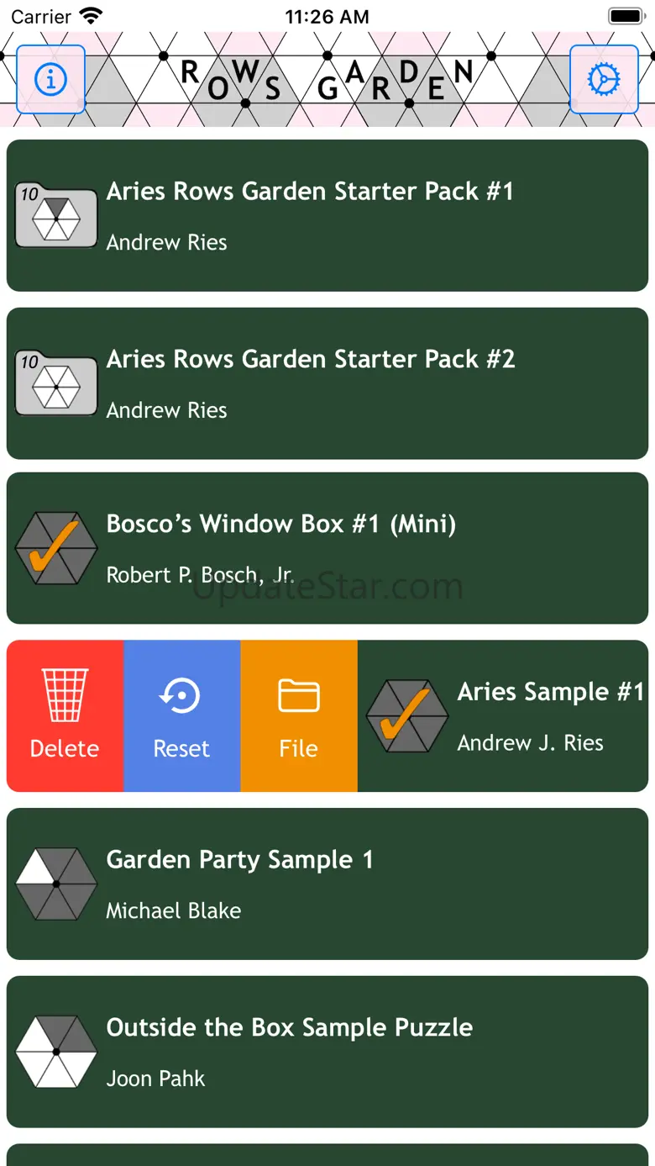Expand Aries Rows Garden Starter Pack #2
This screenshot has width=655, height=1166.
pyautogui.click(x=310, y=360)
